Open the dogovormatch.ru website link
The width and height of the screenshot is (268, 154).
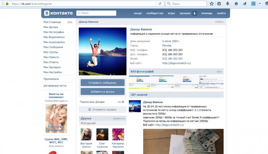pos(176,63)
